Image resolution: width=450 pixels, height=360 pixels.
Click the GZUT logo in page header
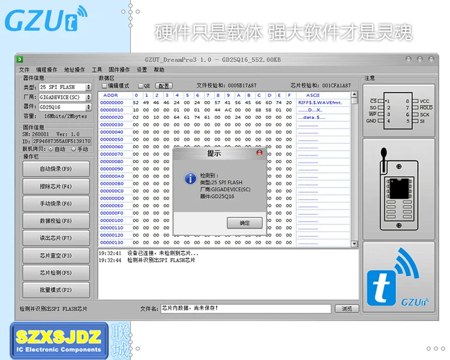46,19
